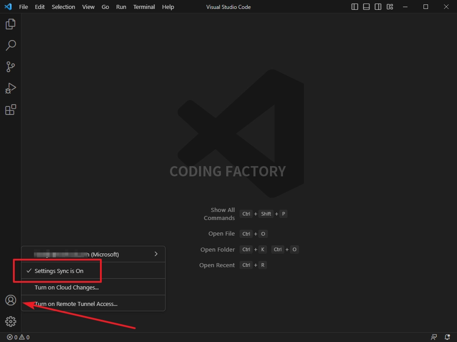Screen dimensions: 457x342
Task: Click the Accounts icon in activity bar
Action: coord(11,300)
